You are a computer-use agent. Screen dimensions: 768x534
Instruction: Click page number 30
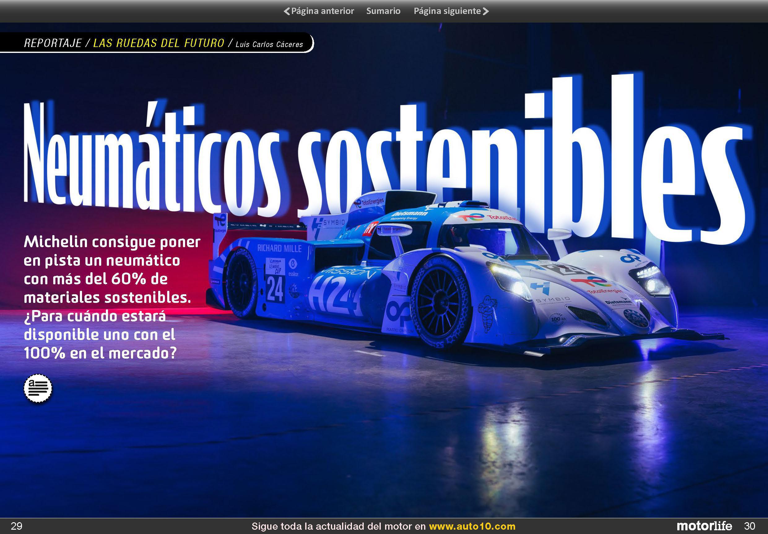point(750,526)
